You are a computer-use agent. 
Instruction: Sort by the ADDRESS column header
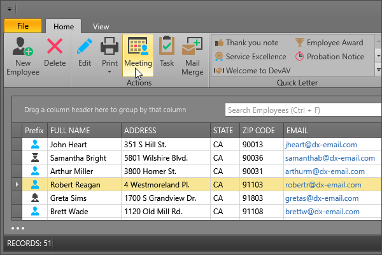point(166,131)
